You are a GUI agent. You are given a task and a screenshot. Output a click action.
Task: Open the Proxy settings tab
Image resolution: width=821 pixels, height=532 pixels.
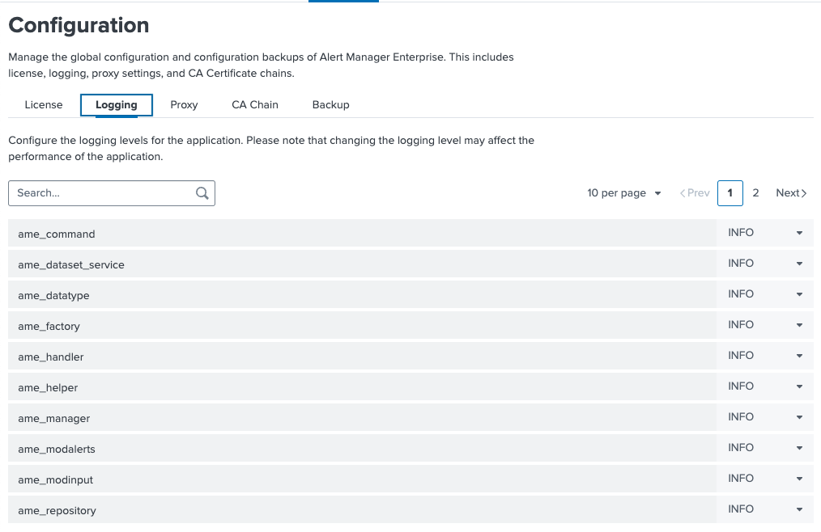184,104
